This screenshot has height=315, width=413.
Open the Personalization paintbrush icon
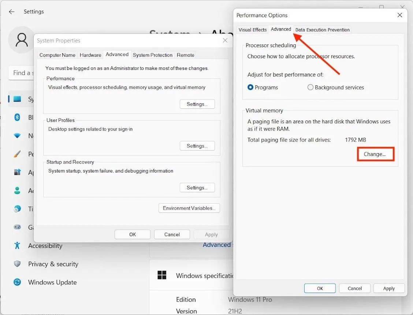17,154
